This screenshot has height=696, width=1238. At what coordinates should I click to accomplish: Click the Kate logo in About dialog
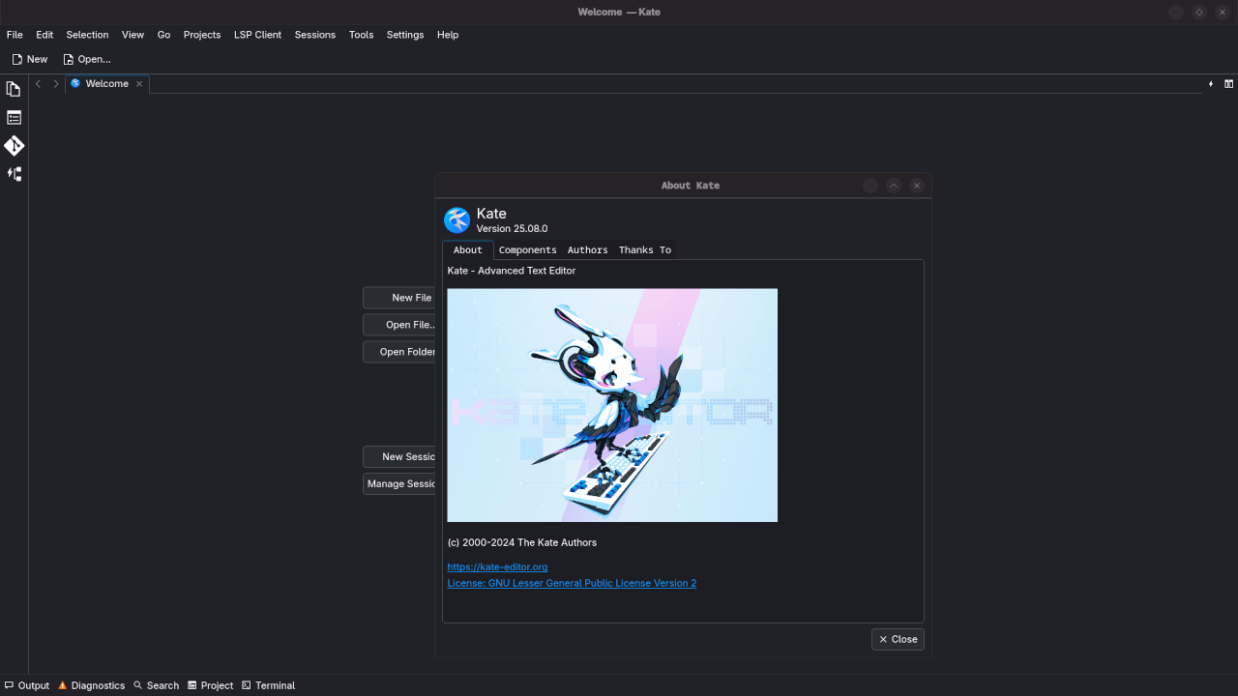click(x=457, y=219)
